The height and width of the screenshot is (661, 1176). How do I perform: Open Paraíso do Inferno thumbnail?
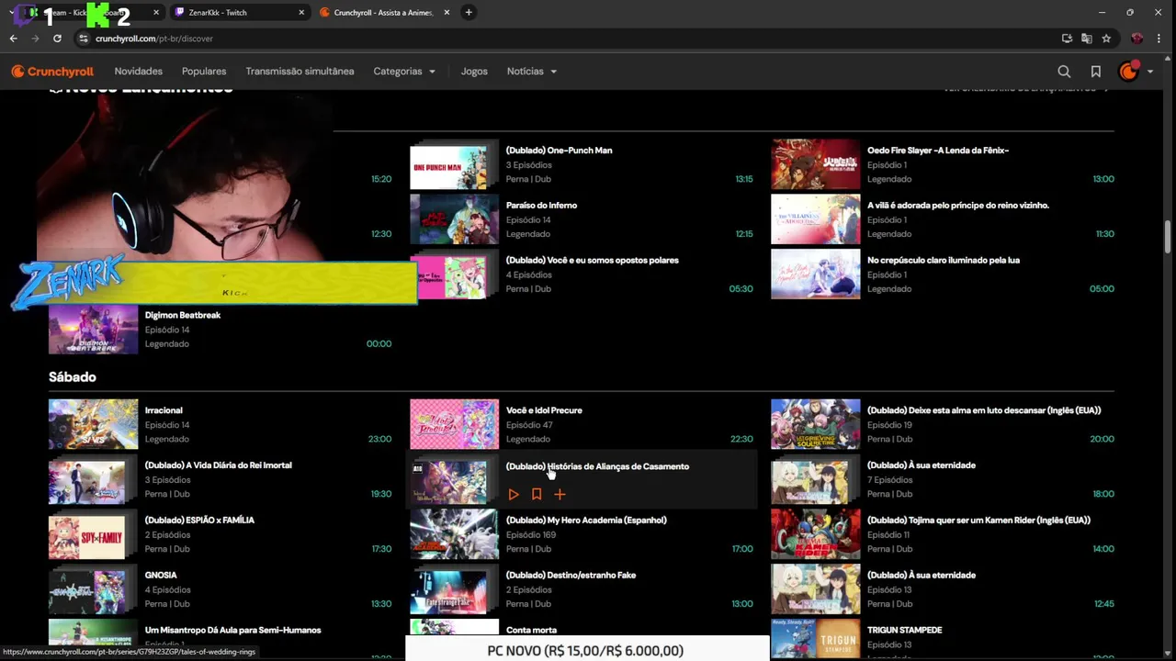[x=454, y=219]
